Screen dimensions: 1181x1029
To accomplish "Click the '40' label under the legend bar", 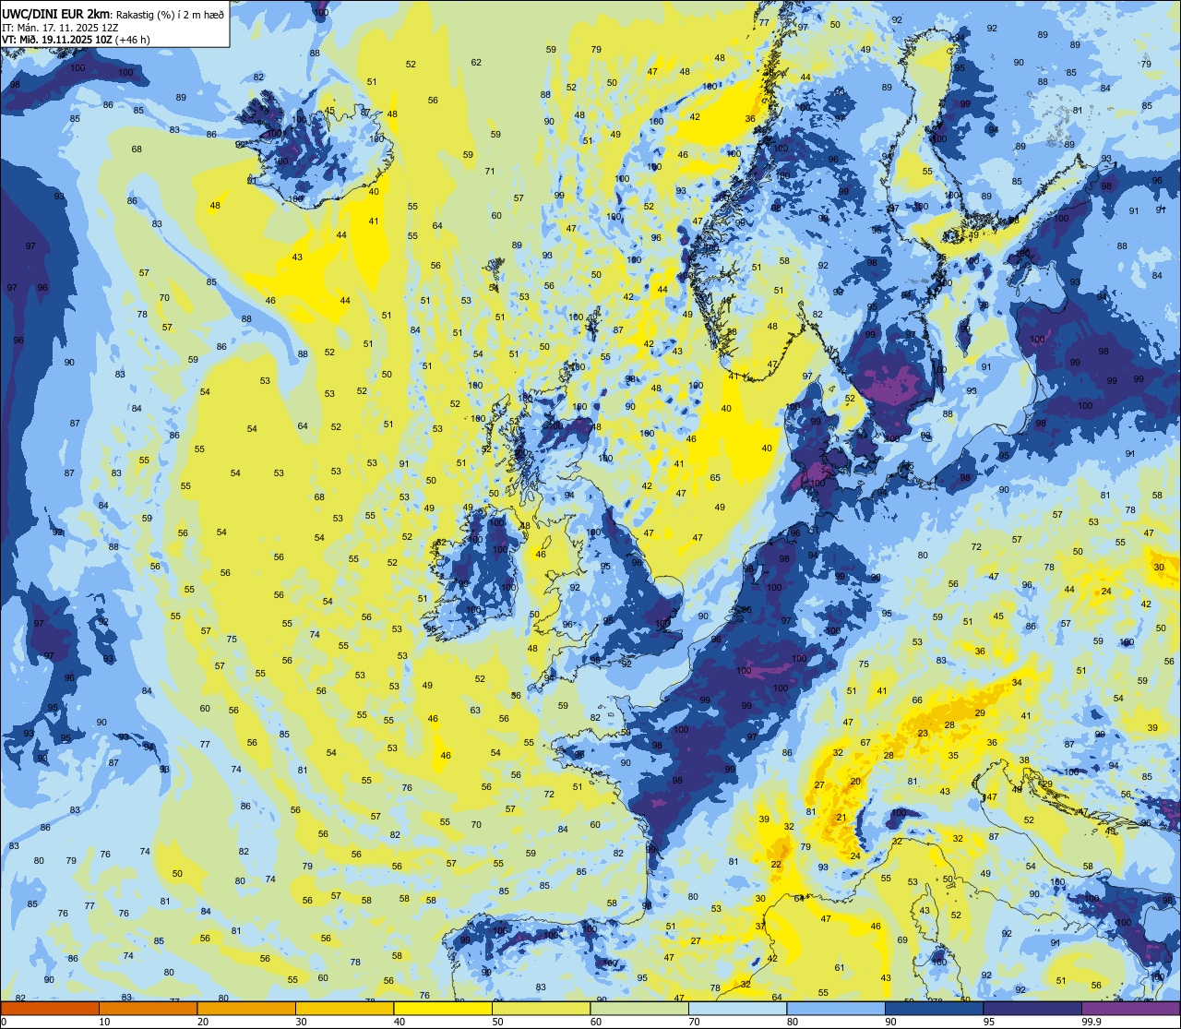I will click(399, 1022).
